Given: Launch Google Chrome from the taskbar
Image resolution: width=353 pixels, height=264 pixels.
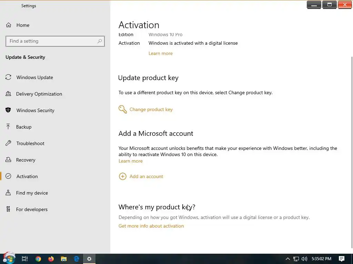Looking at the screenshot, I should (x=38, y=259).
